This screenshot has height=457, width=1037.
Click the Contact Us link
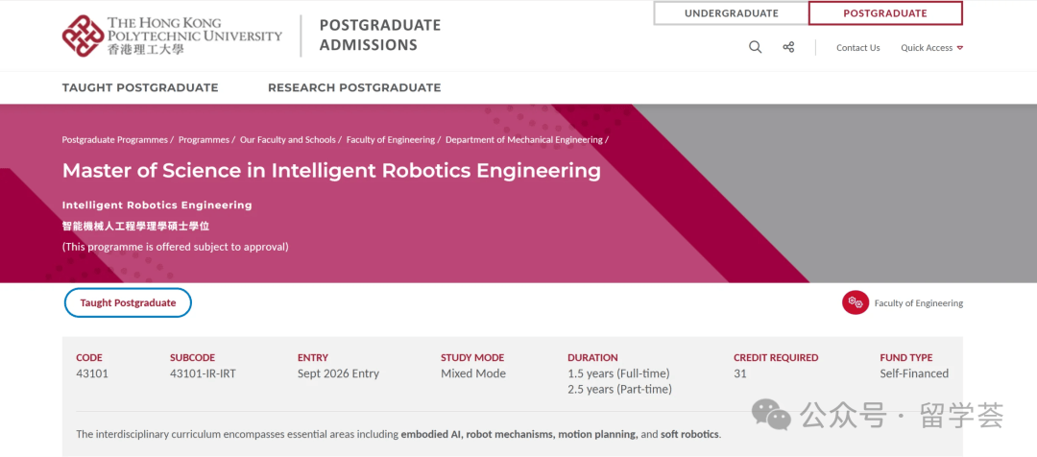tap(857, 48)
